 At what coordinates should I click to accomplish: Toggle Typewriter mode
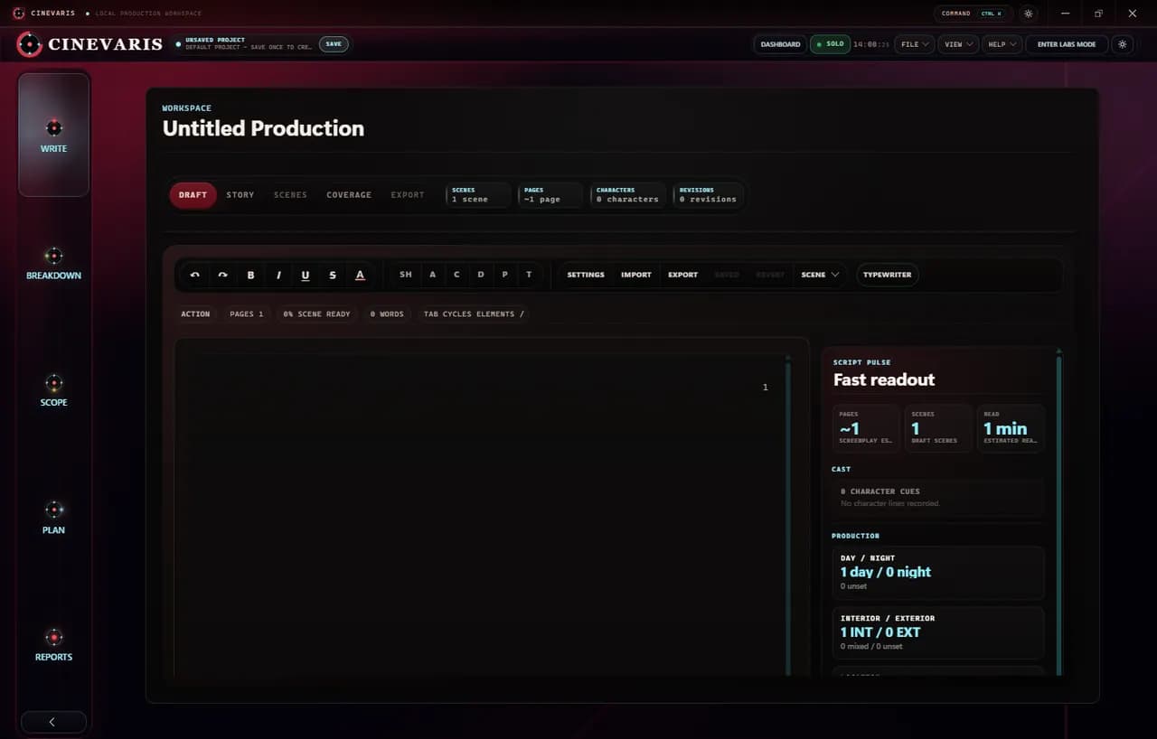(x=888, y=275)
